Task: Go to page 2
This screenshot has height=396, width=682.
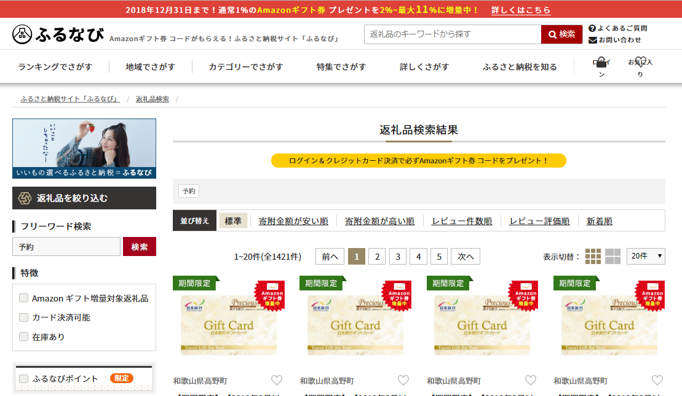Action: (377, 257)
